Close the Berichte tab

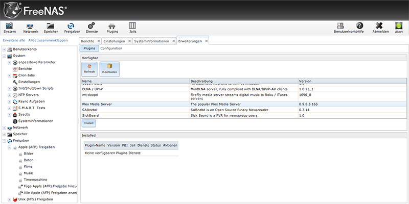tap(99, 41)
